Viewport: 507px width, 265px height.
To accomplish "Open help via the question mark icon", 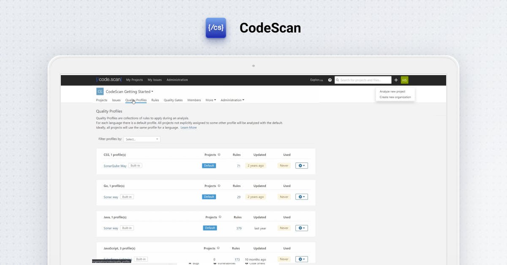I will [330, 80].
